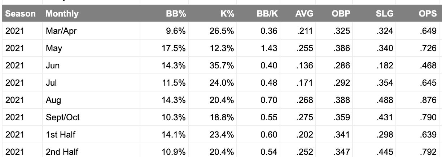Select the 2nd Half row label
The width and height of the screenshot is (442, 157).
coord(62,152)
